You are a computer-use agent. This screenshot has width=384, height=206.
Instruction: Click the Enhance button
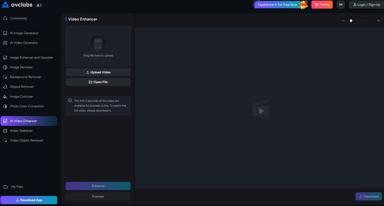pyautogui.click(x=98, y=186)
